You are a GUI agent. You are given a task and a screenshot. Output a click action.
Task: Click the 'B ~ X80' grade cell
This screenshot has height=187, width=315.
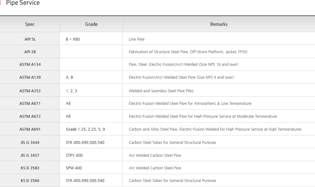(73, 39)
